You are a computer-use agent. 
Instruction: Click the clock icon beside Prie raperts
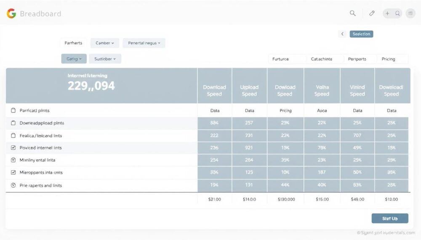(x=13, y=185)
